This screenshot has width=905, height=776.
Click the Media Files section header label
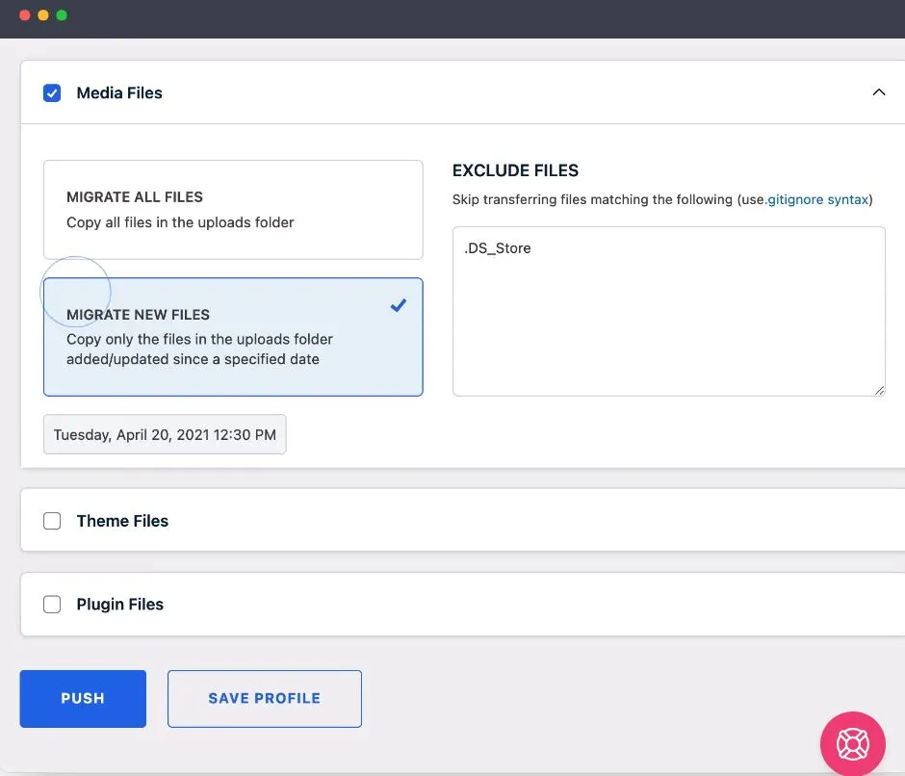(x=119, y=92)
